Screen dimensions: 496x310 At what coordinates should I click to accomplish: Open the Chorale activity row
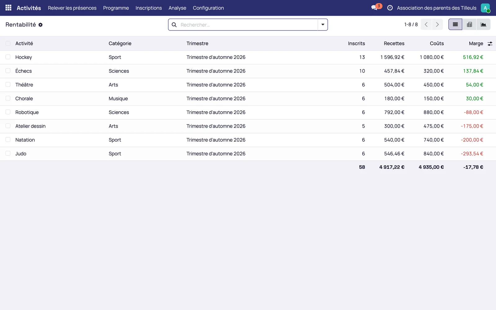248,99
